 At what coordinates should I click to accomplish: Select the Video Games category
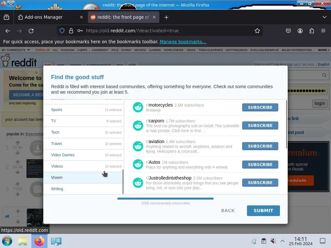pyautogui.click(x=84, y=155)
